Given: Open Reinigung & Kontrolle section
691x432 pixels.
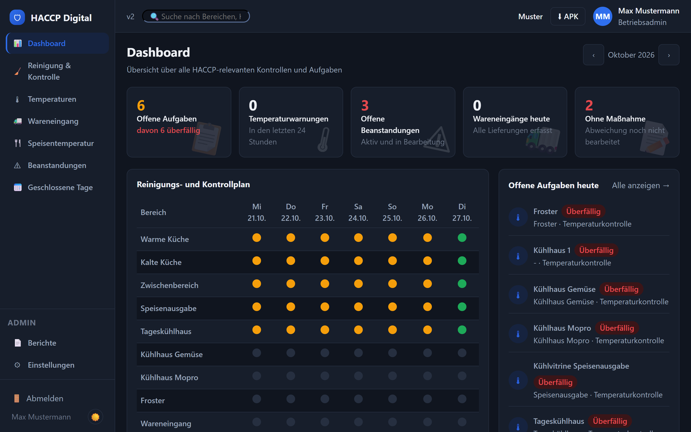Looking at the screenshot, I should click(x=57, y=71).
